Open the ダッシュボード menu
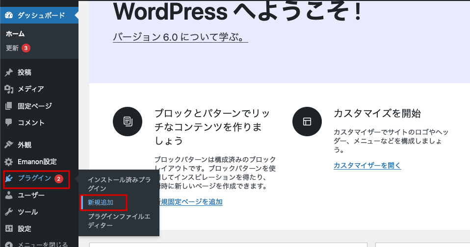470x247 pixels. (x=39, y=15)
